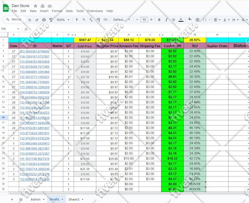This screenshot has width=249, height=203.
Task: Open the Data menu
Action: tap(69, 11)
